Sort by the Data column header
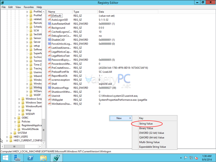This screenshot has height=162, width=216. 128,12
